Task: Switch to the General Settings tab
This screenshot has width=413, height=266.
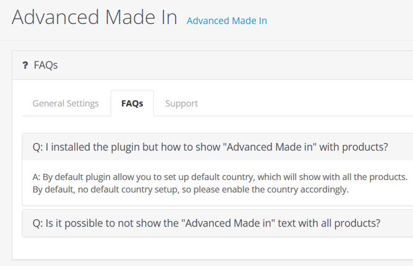Action: tap(66, 103)
